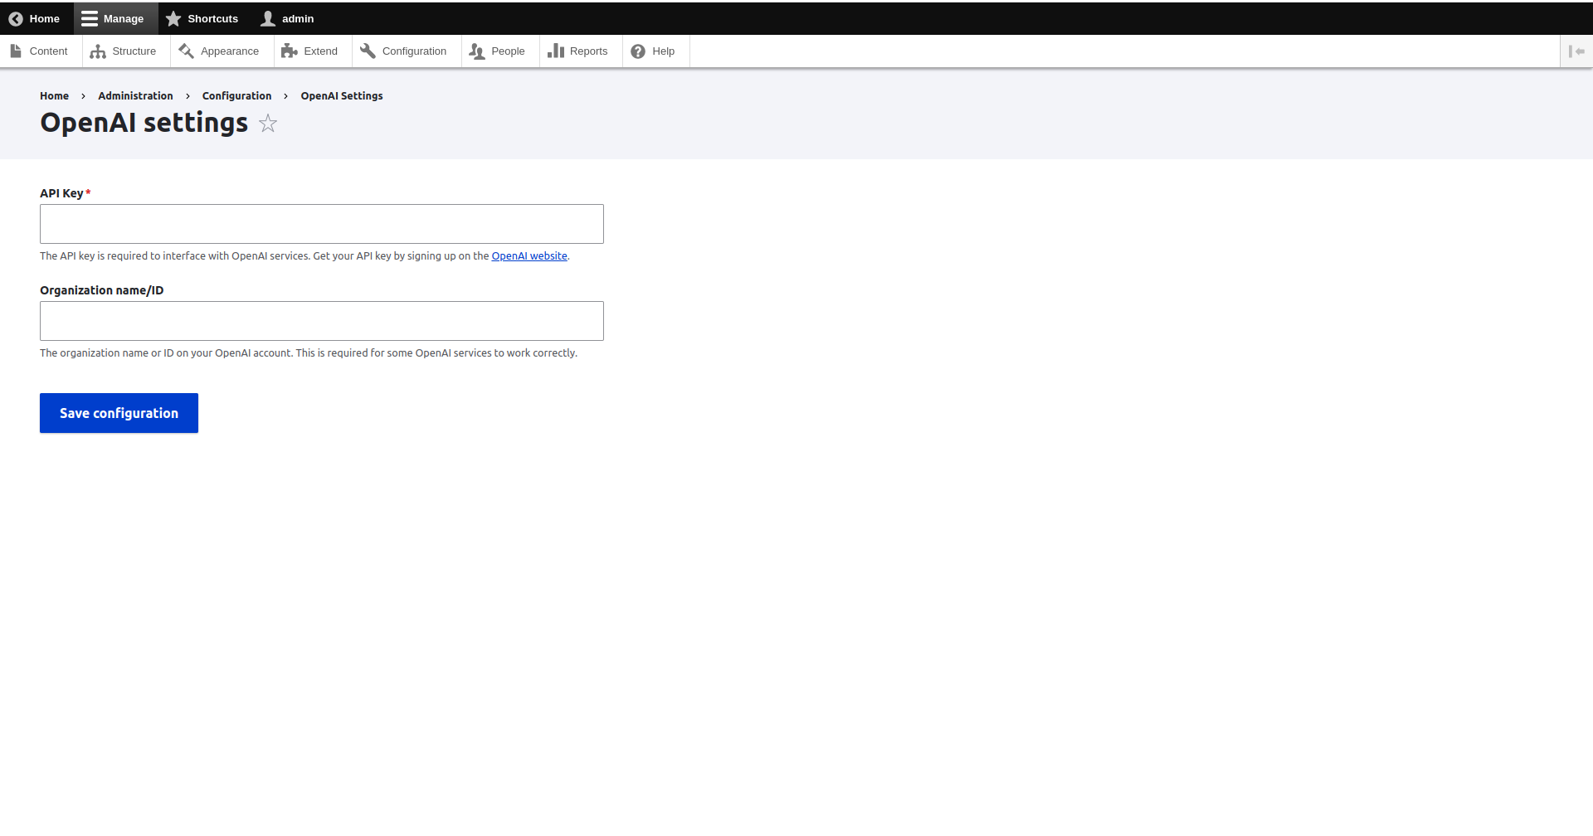
Task: Open the Reports menu label
Action: (589, 51)
